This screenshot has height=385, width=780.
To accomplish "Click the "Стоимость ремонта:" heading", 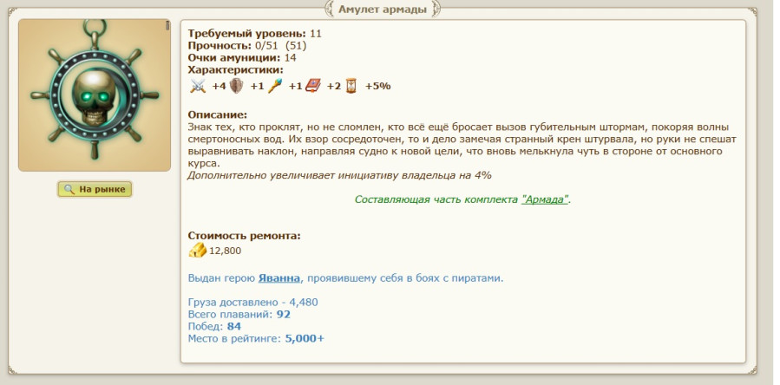I will 245,236.
